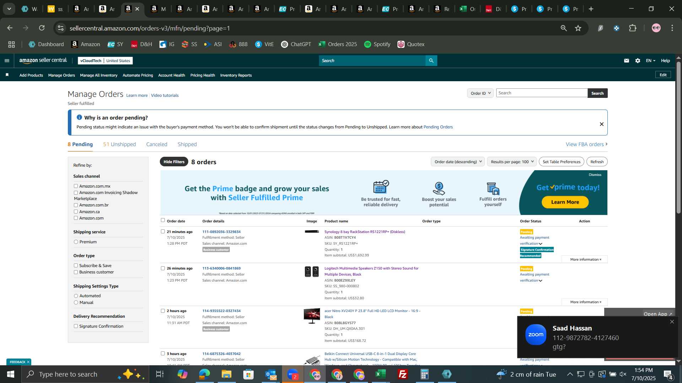Open the Order date (descending) sort dropdown

point(458,162)
